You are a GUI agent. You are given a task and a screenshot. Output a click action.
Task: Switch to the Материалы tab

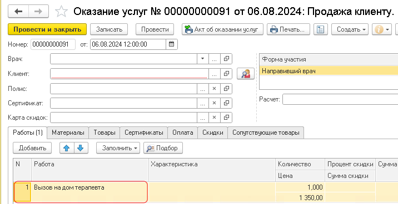click(x=68, y=132)
